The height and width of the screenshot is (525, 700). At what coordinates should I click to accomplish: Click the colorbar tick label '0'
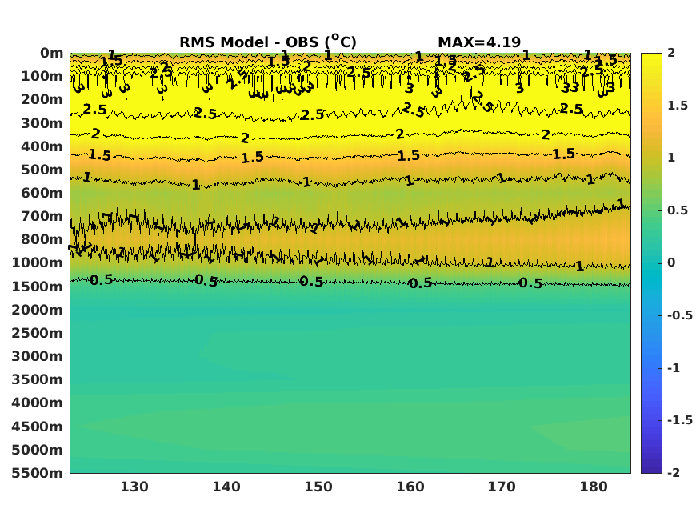coord(671,263)
